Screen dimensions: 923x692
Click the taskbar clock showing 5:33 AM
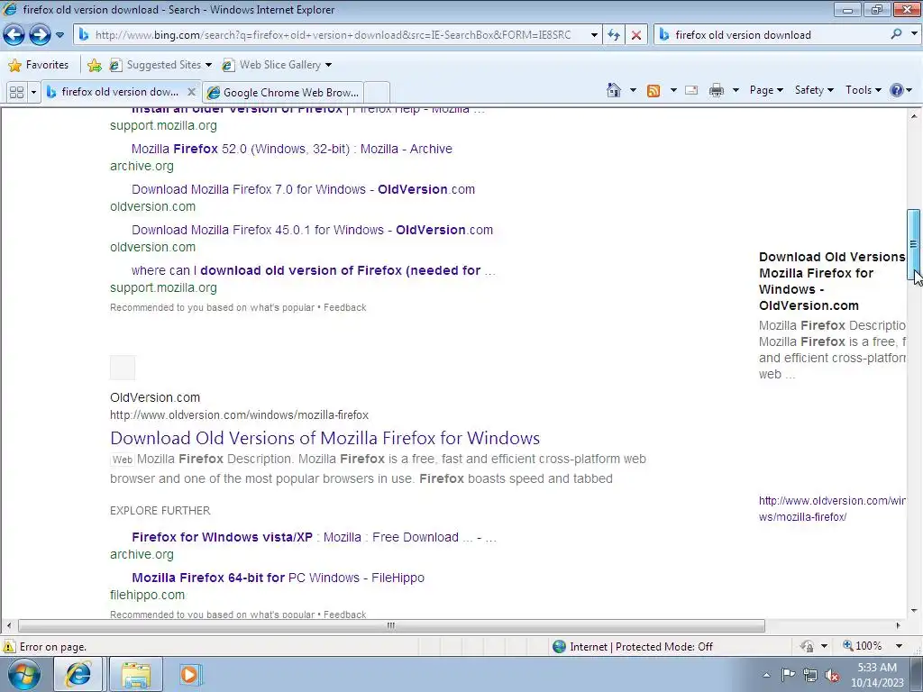coord(877,675)
